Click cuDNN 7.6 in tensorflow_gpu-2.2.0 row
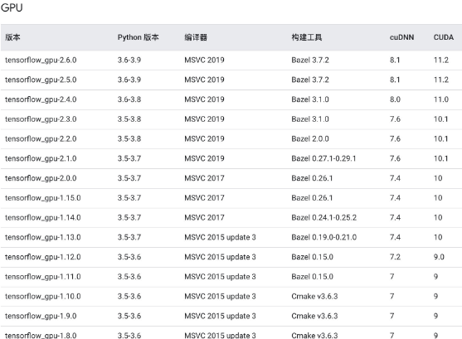The image size is (462, 339). [x=395, y=138]
